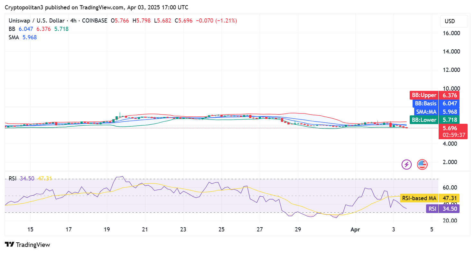
Task: Click the US flag event icon
Action: [422, 165]
